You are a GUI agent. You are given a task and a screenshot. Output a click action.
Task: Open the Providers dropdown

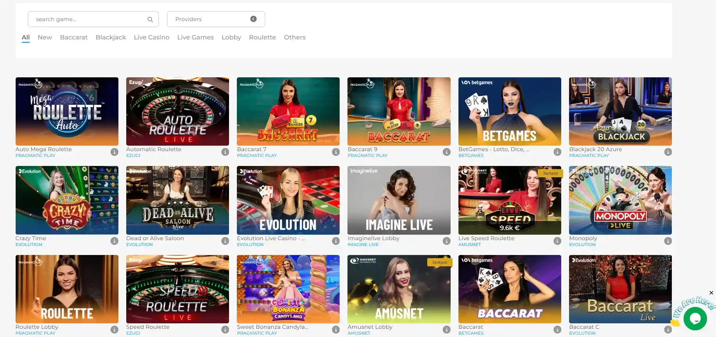pos(216,19)
